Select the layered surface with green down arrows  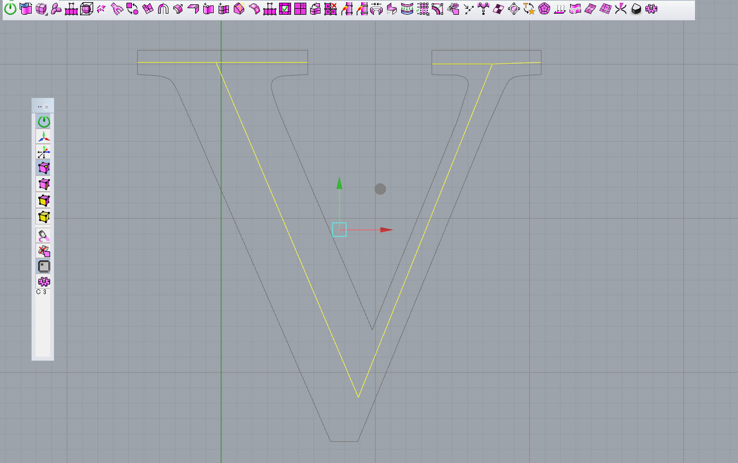pos(407,9)
